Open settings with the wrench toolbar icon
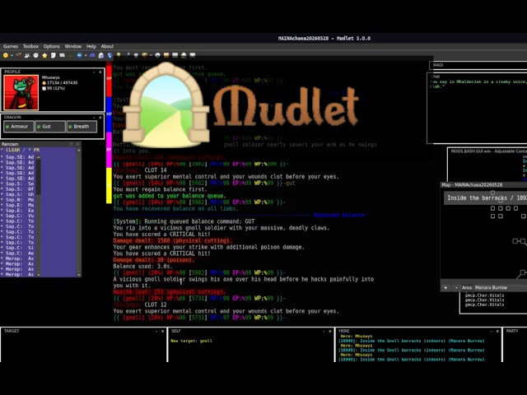 [128, 55]
